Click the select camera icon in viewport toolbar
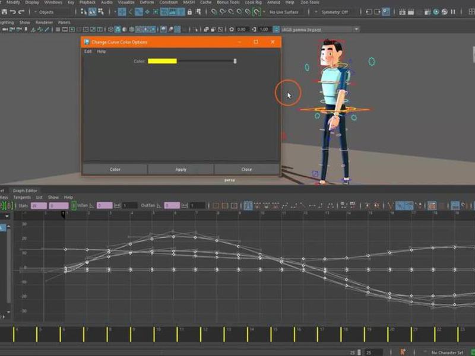 pos(5,29)
